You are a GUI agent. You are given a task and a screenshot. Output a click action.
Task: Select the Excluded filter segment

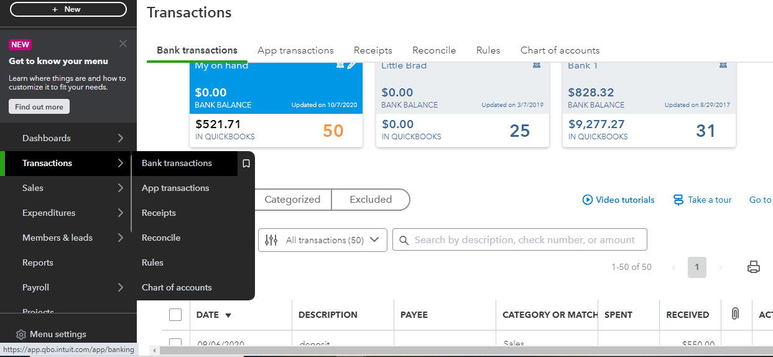coord(371,200)
